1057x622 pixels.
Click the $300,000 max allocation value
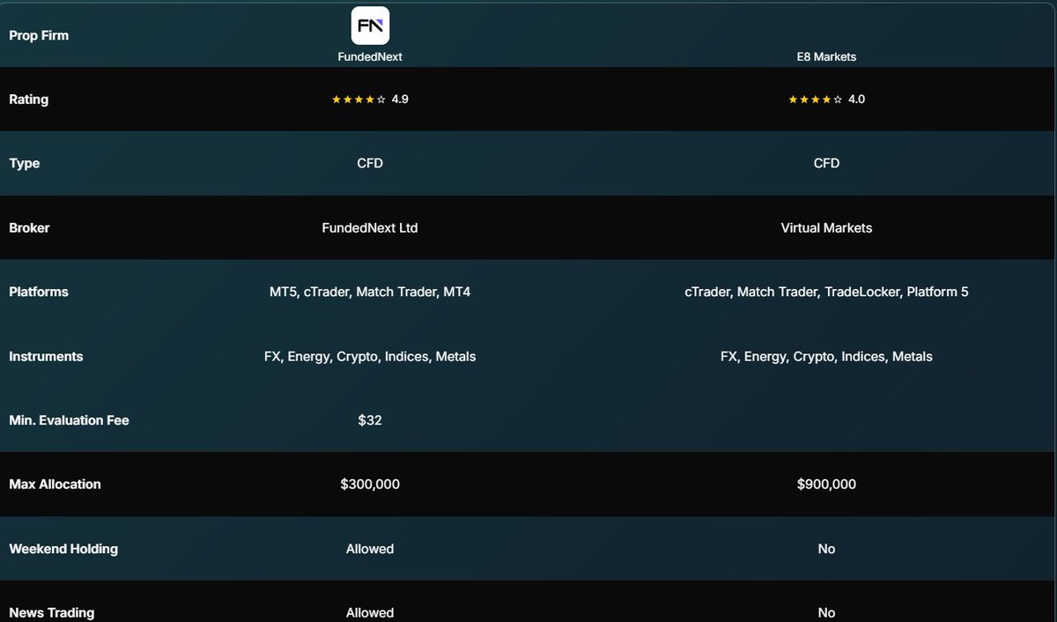370,484
